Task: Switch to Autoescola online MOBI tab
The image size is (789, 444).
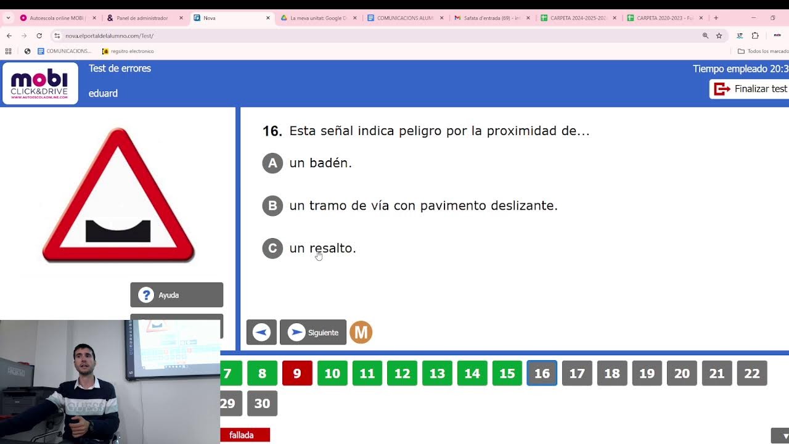Action: point(57,18)
